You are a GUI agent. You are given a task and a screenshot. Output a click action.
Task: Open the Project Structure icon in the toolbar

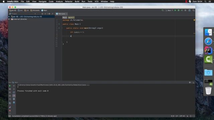tap(190, 10)
